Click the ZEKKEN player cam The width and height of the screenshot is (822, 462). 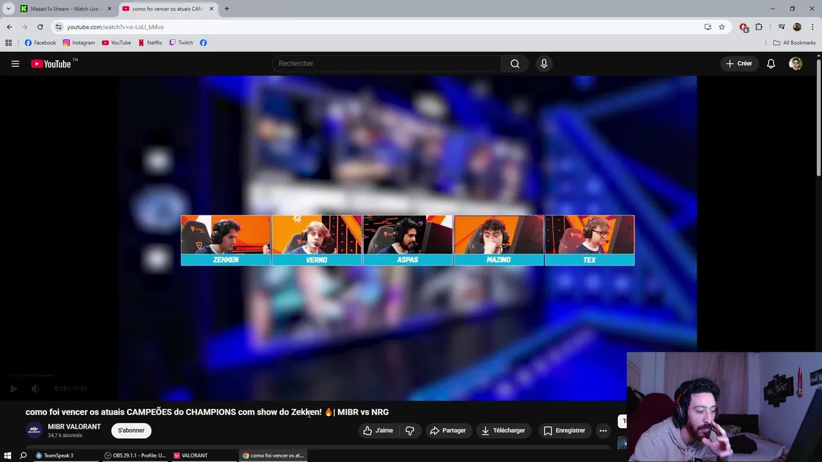225,240
